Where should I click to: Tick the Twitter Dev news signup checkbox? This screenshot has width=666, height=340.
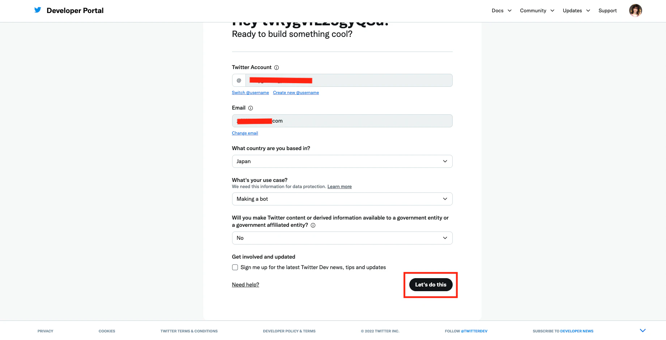click(235, 267)
